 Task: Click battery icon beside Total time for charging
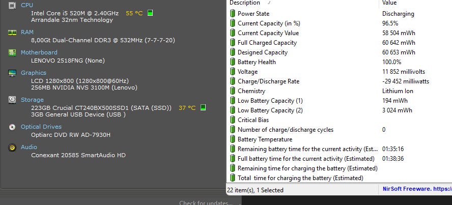(x=232, y=178)
